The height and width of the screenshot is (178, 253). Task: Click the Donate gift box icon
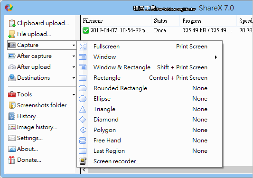click(12, 160)
